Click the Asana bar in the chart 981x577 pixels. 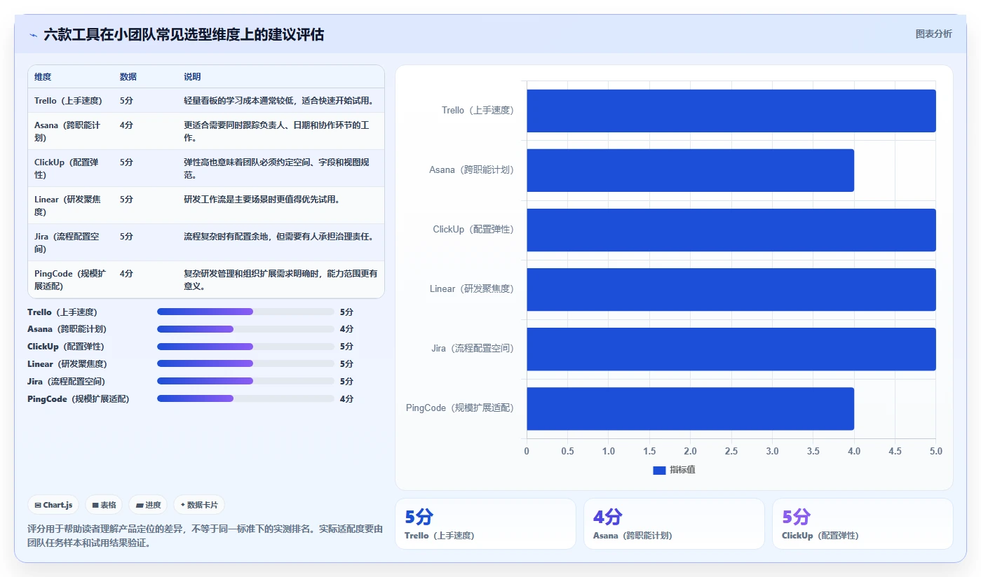[x=691, y=170]
